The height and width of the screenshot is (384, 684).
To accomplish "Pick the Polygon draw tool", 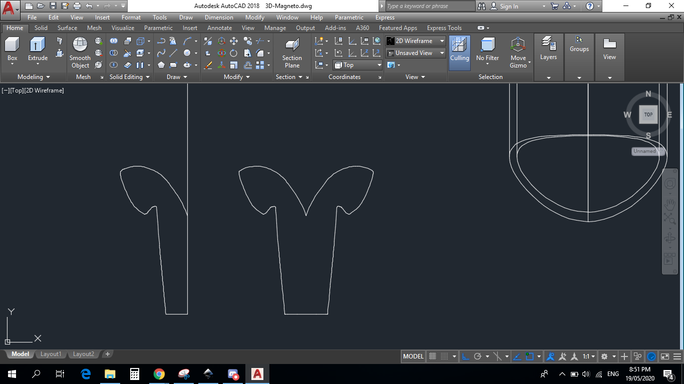I will point(161,65).
